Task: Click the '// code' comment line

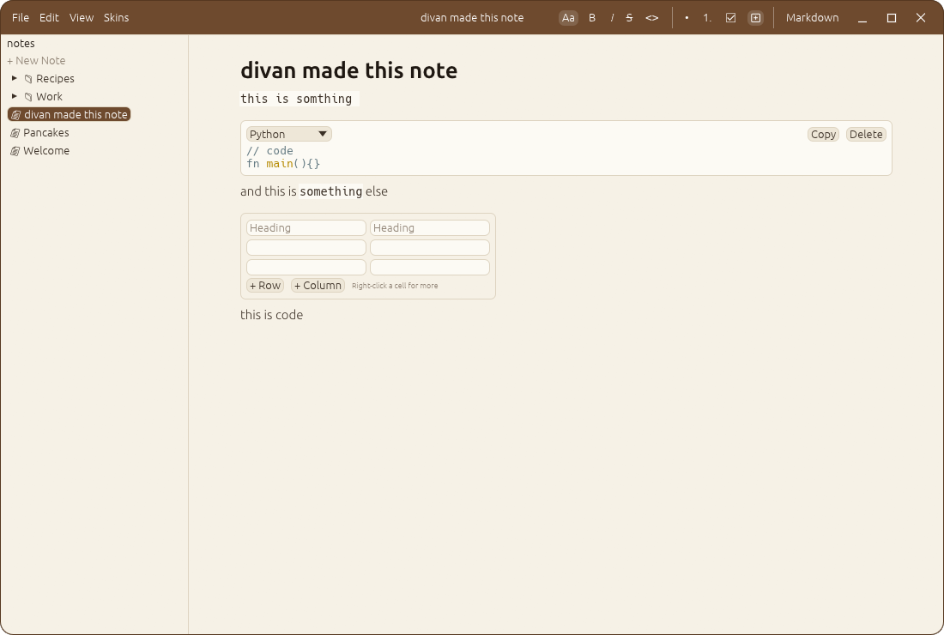Action: 269,150
